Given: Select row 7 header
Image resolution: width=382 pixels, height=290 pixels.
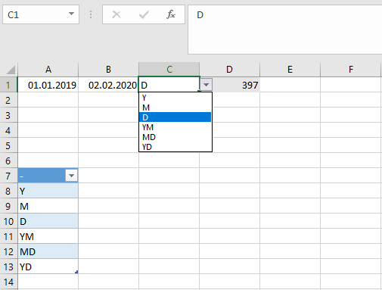Looking at the screenshot, I should click(8, 176).
